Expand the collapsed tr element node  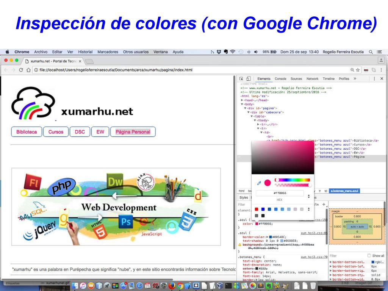coord(258,124)
